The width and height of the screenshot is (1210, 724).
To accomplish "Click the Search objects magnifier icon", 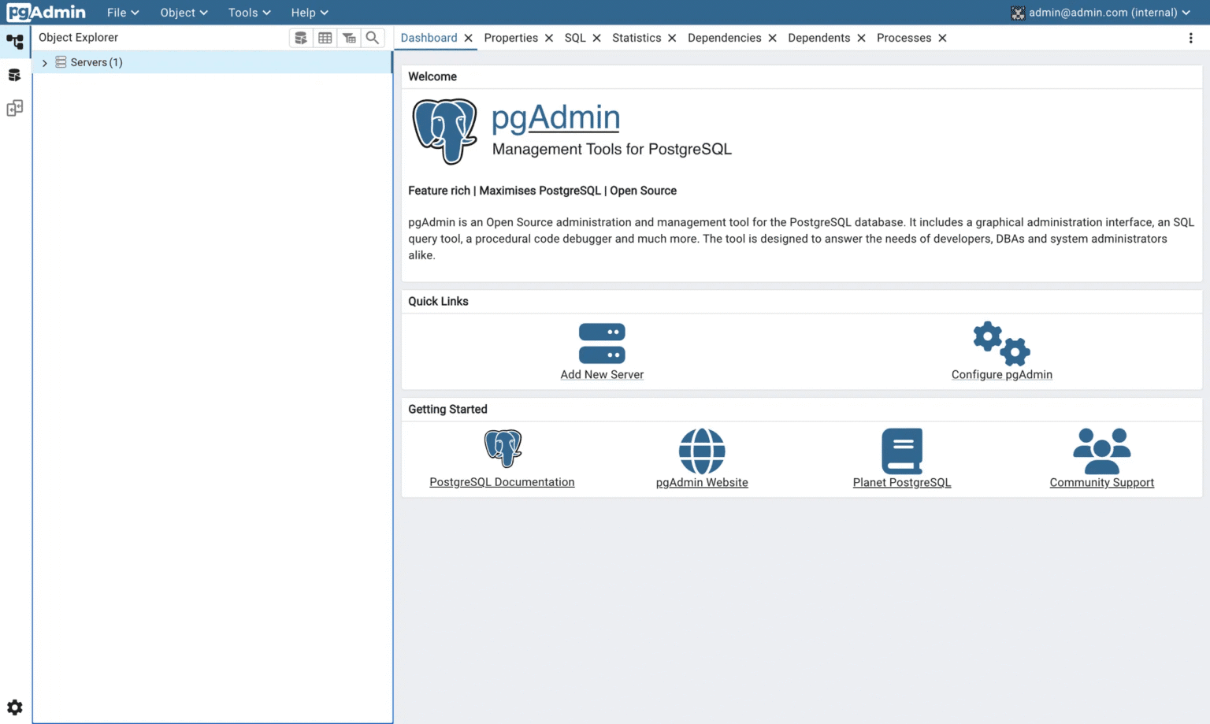I will [x=372, y=37].
